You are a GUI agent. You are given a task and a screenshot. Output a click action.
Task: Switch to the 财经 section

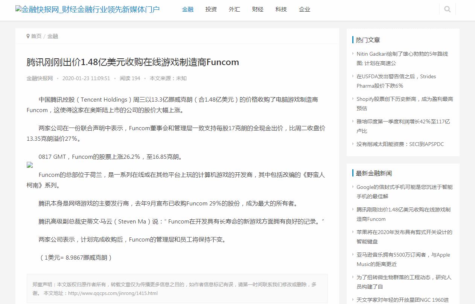[258, 9]
